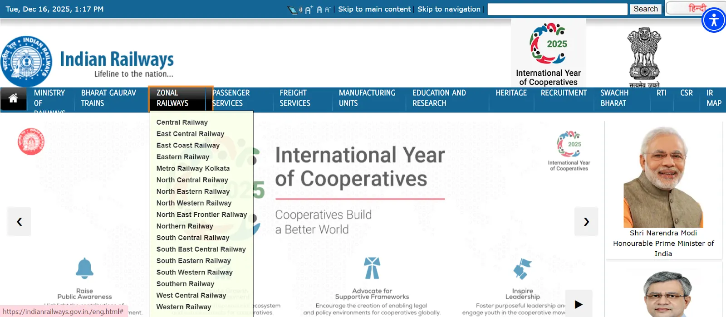Image resolution: width=726 pixels, height=317 pixels.
Task: Open the Recruitment menu
Action: [x=564, y=93]
